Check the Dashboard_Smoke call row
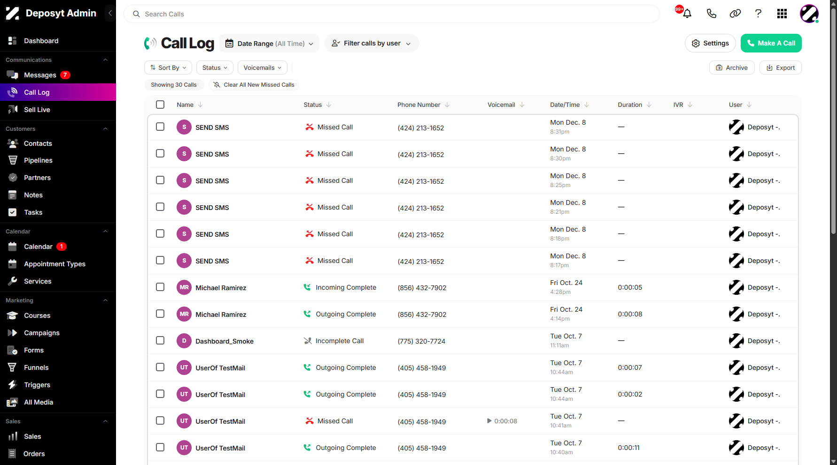 tap(160, 340)
